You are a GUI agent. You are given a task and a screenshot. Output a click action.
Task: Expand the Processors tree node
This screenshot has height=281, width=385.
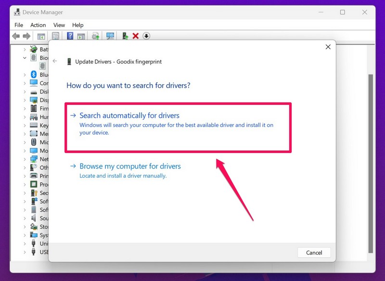tap(25, 185)
